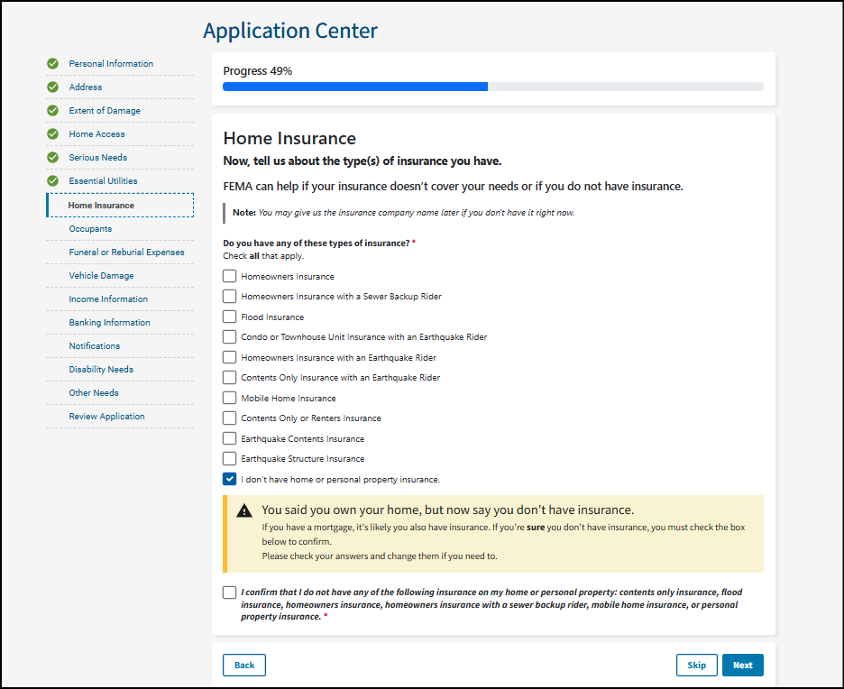Go to Vehicle Damage step

101,276
